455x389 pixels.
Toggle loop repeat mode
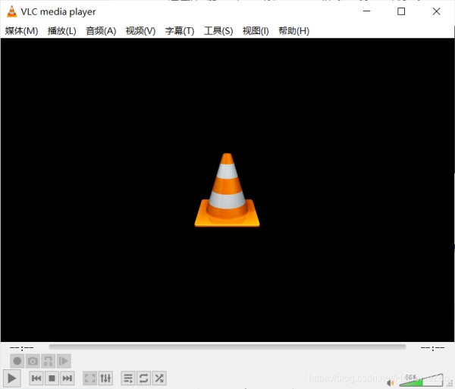coord(143,378)
